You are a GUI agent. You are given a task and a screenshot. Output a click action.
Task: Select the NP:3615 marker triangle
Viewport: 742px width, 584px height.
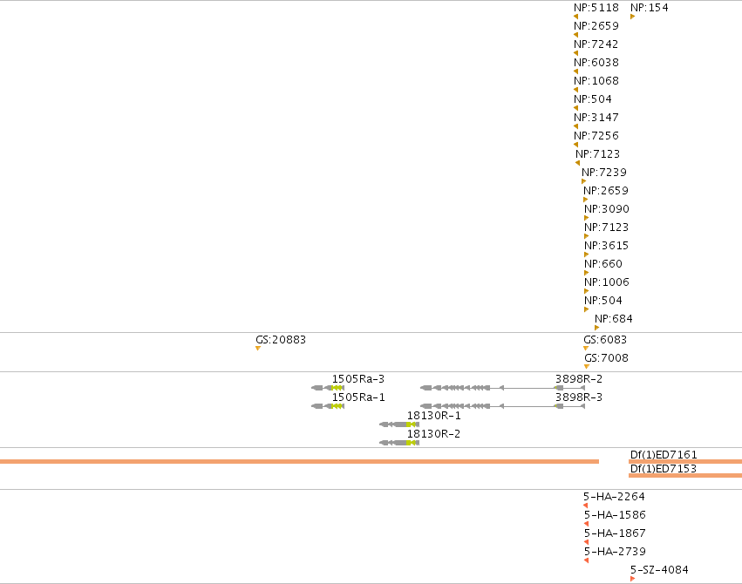pos(587,255)
